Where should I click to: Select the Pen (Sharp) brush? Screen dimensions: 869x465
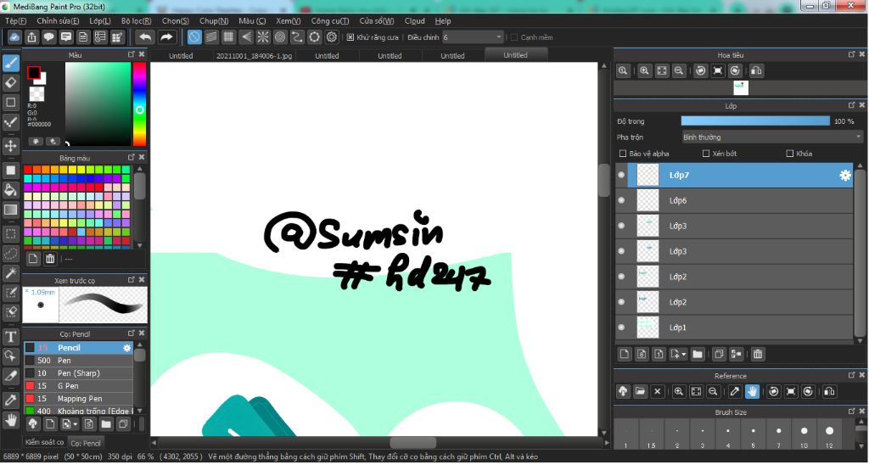(x=78, y=373)
